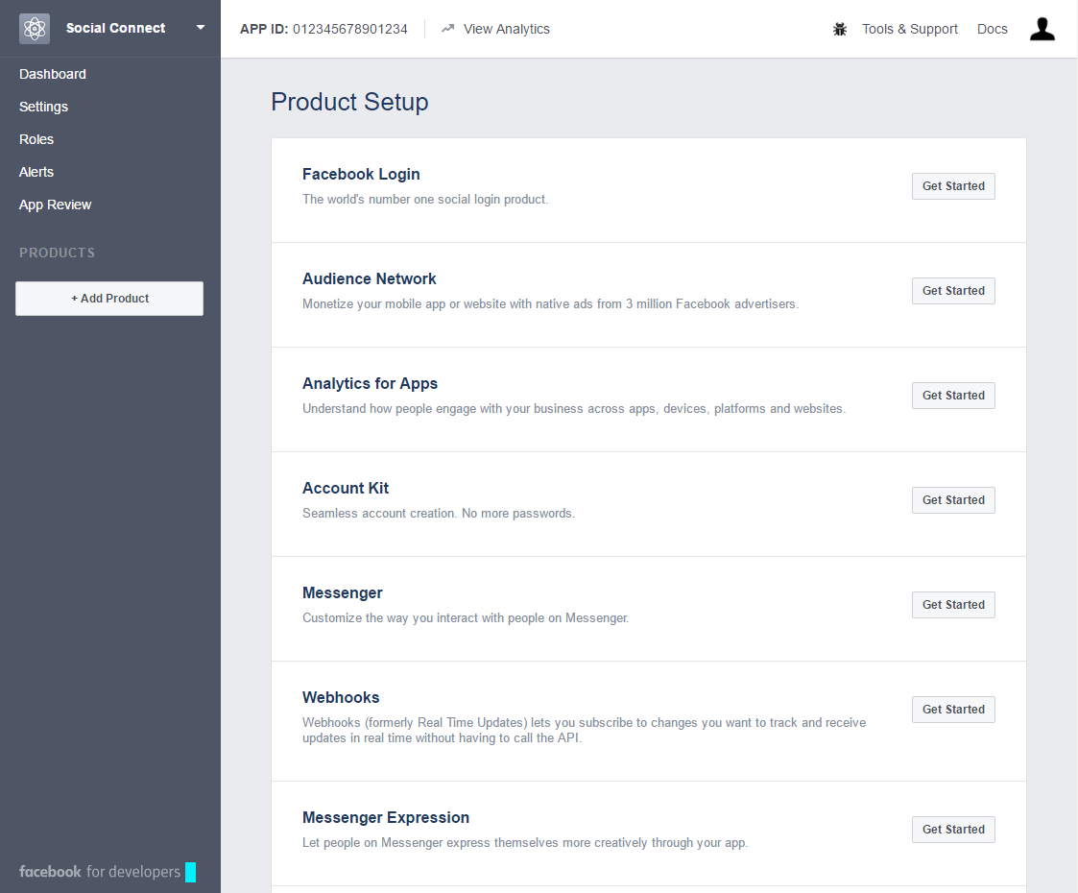Get Started with Audience Network

pos(953,291)
